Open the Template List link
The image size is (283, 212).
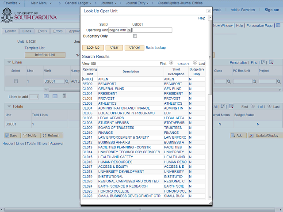pyautogui.click(x=34, y=48)
